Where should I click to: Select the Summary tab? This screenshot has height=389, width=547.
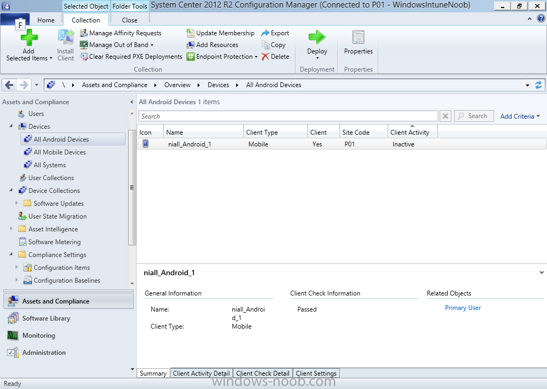point(153,374)
